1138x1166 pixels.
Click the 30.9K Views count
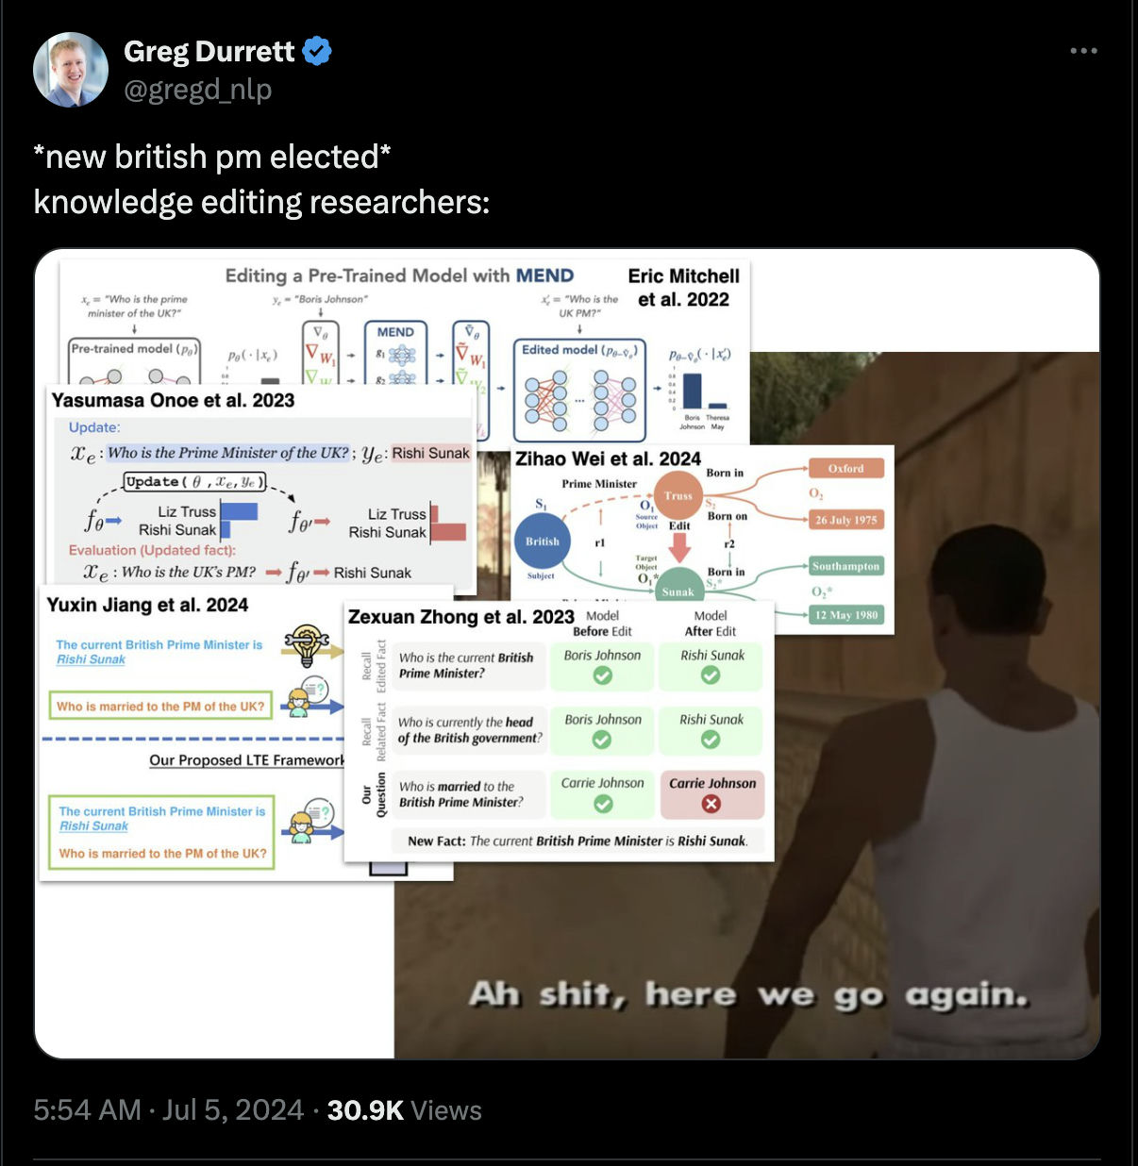(x=405, y=1110)
